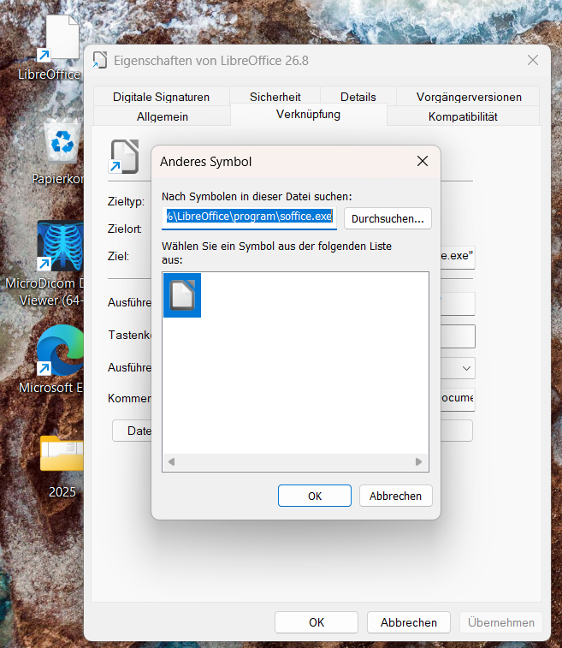This screenshot has width=562, height=648.
Task: Expand the Ausführen dropdown arrow
Action: click(466, 368)
